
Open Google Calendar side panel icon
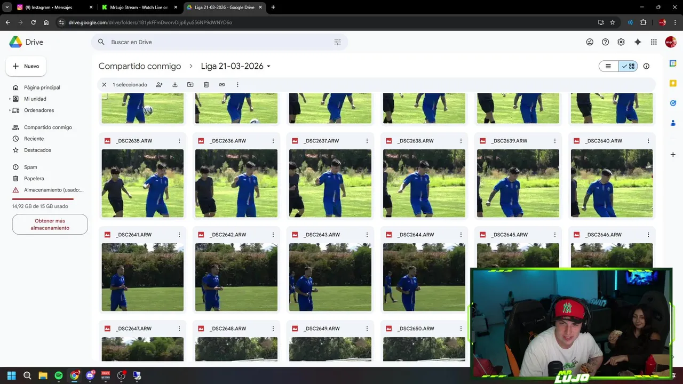673,63
